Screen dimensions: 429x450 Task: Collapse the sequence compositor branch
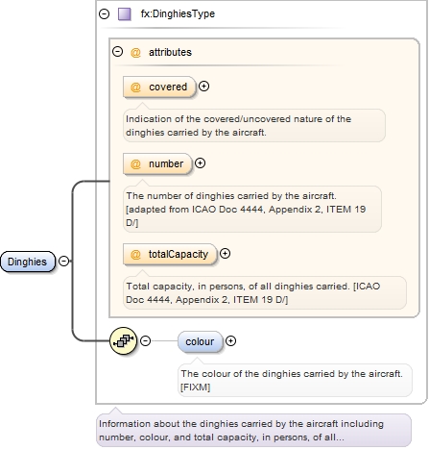pyautogui.click(x=145, y=340)
